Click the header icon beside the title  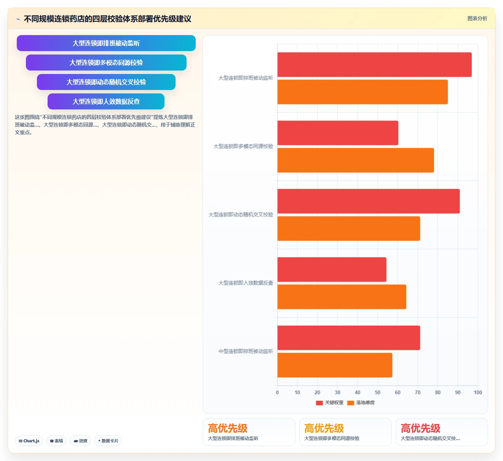point(18,19)
